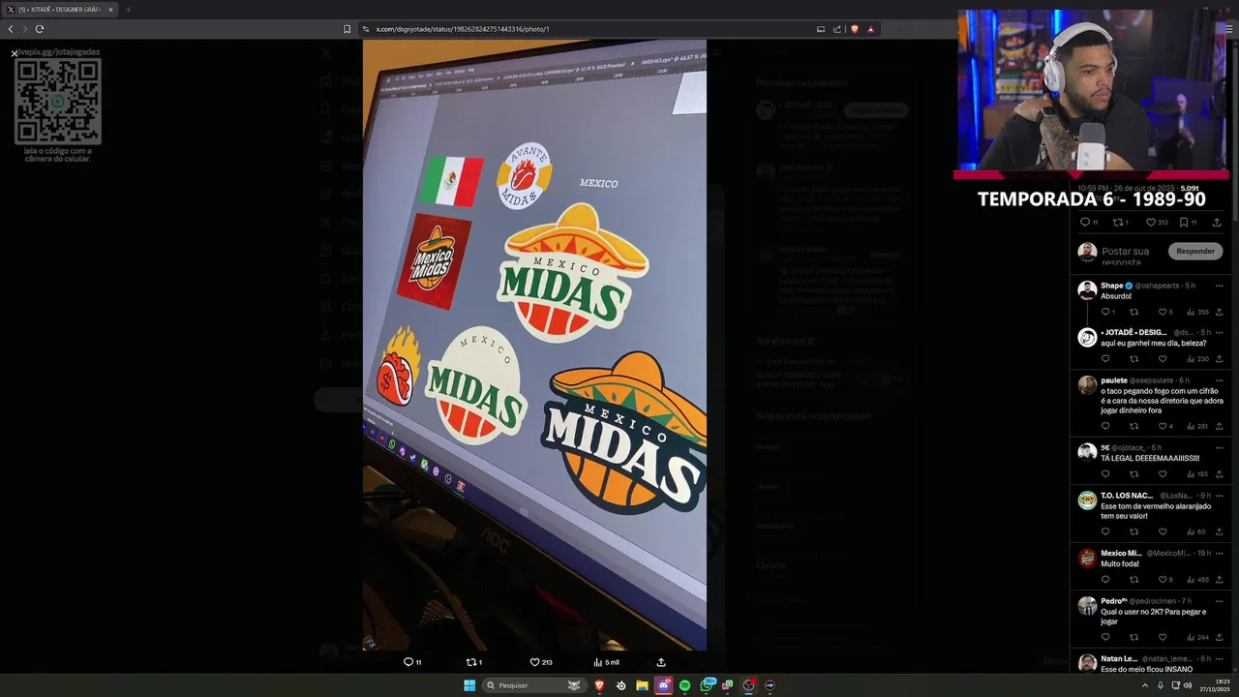Open a new browser tab
Screen dimensions: 1239x697
point(128,10)
